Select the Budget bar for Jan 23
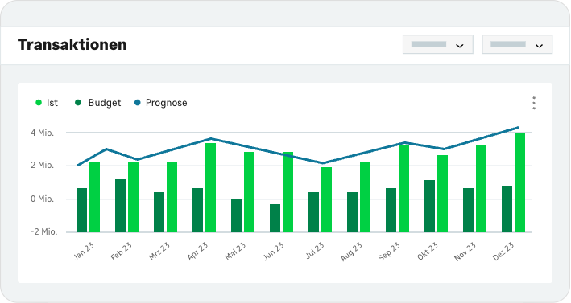Screen dimensions: 571x303 pos(81,210)
